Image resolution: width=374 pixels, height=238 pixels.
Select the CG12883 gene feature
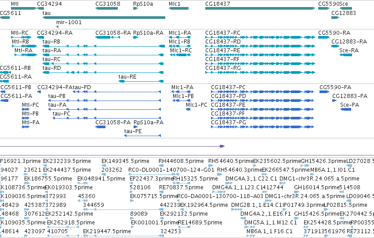[335, 18]
